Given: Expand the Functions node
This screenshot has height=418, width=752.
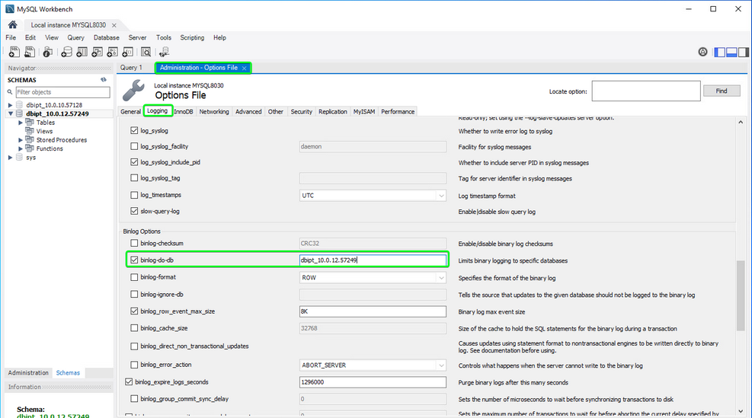Looking at the screenshot, I should coord(21,148).
